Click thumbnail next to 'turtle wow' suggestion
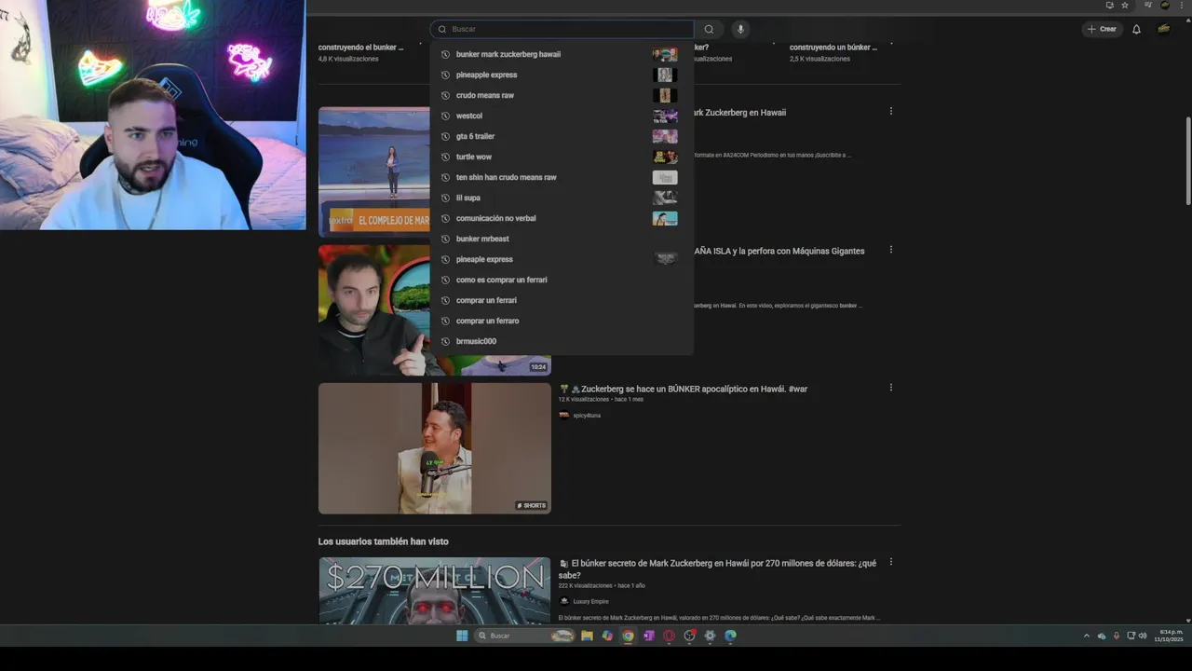Image resolution: width=1192 pixels, height=671 pixels. (x=665, y=157)
